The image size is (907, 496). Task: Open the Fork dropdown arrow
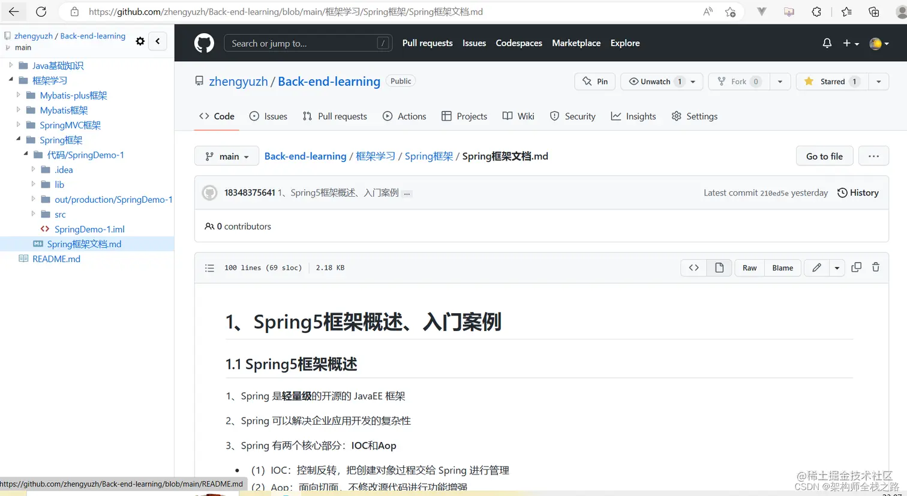tap(780, 82)
